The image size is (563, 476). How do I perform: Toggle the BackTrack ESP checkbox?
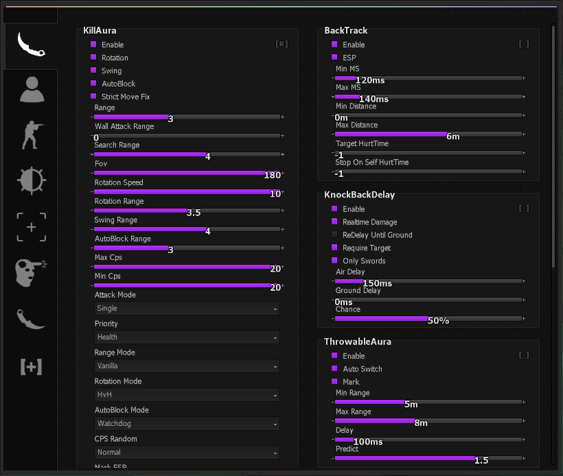(x=334, y=57)
